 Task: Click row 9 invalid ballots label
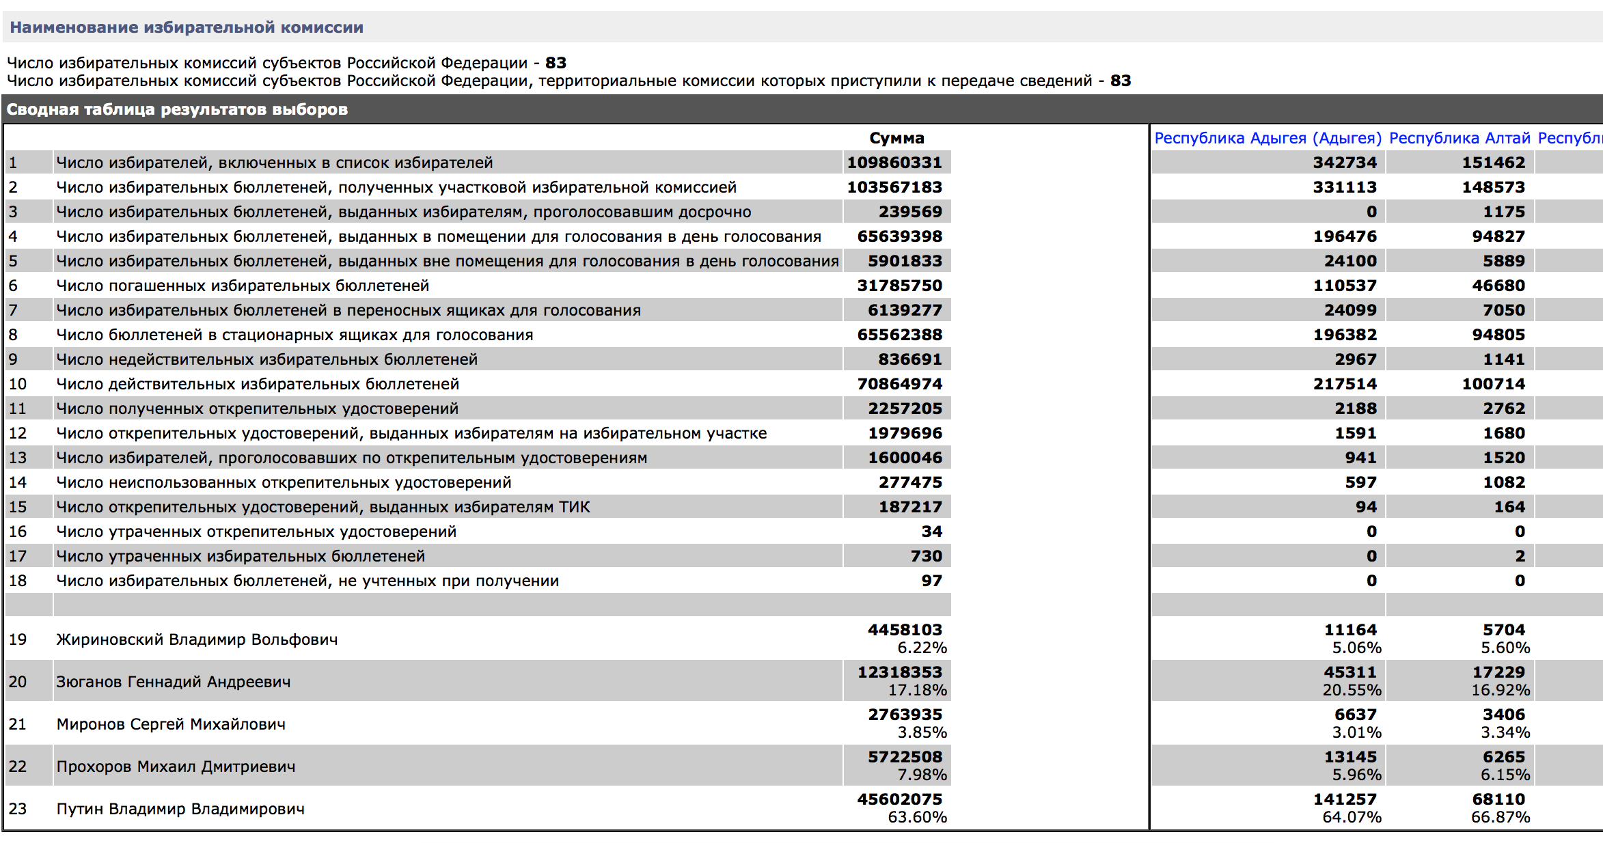tap(266, 359)
